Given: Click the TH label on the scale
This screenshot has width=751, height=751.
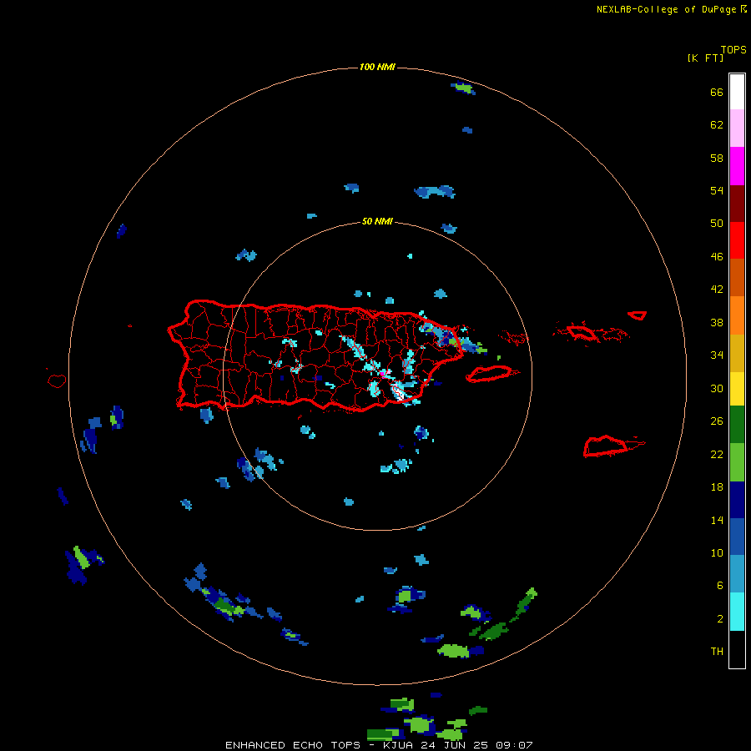Looking at the screenshot, I should tap(717, 652).
